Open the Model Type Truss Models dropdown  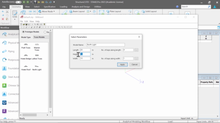[41, 37]
